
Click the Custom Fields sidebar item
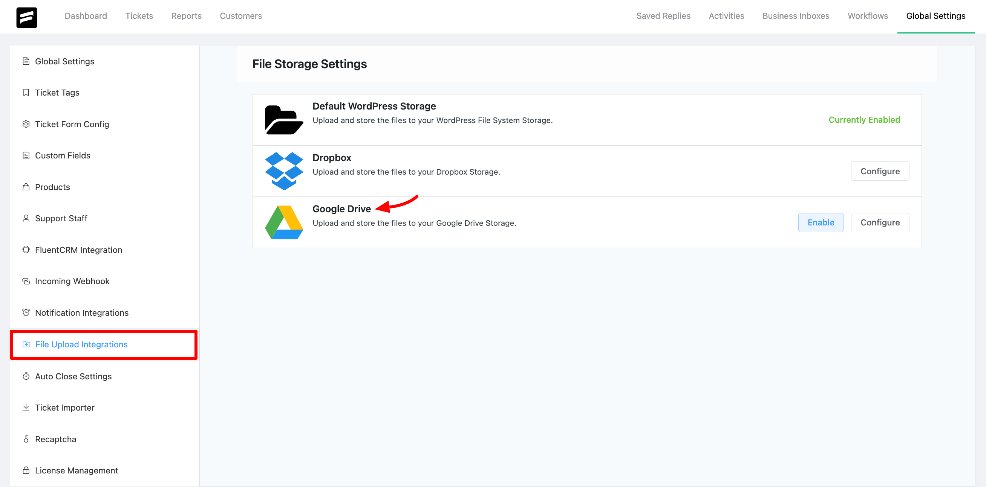[x=63, y=155]
